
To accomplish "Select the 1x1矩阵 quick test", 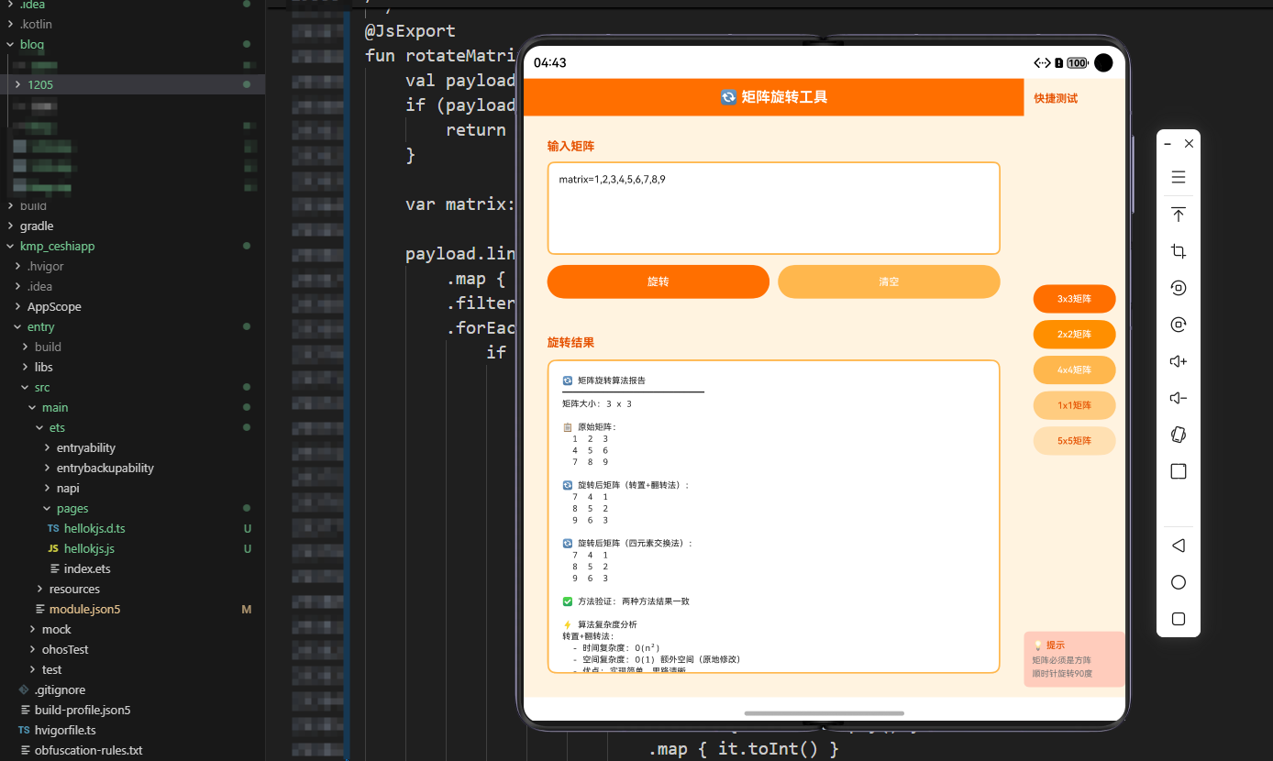I will (1074, 405).
